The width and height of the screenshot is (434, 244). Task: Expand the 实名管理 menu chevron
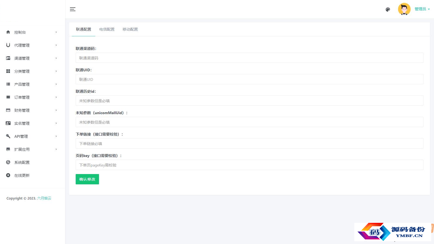pyautogui.click(x=56, y=123)
